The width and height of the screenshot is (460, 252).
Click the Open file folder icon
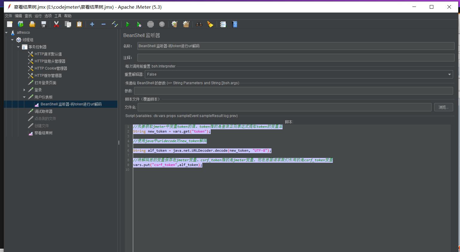click(x=32, y=24)
